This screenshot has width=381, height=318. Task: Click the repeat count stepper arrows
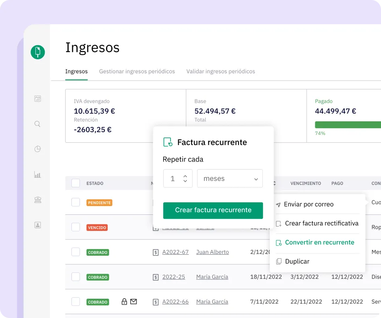[185, 179]
